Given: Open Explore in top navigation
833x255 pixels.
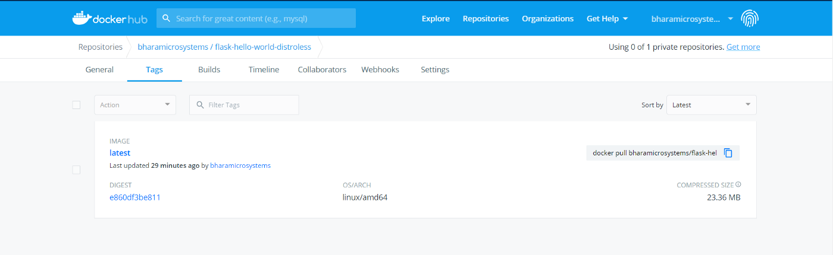Looking at the screenshot, I should 436,18.
